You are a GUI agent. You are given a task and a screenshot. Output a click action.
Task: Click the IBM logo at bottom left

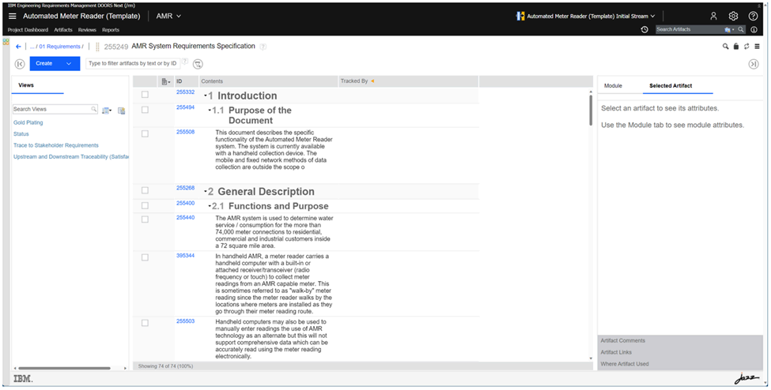pos(23,379)
